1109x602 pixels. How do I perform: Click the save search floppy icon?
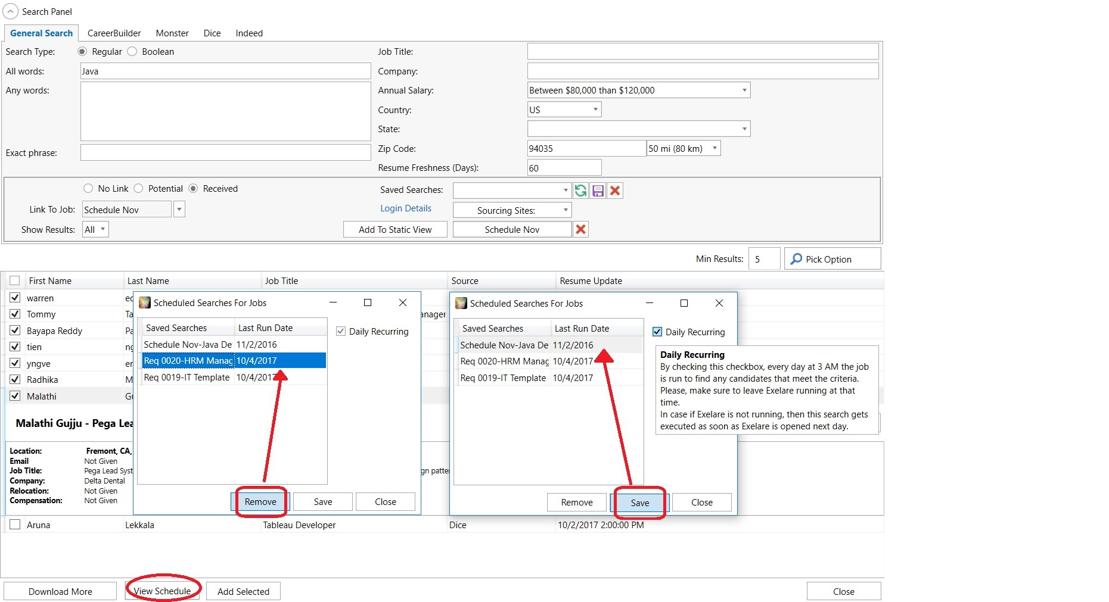[598, 191]
